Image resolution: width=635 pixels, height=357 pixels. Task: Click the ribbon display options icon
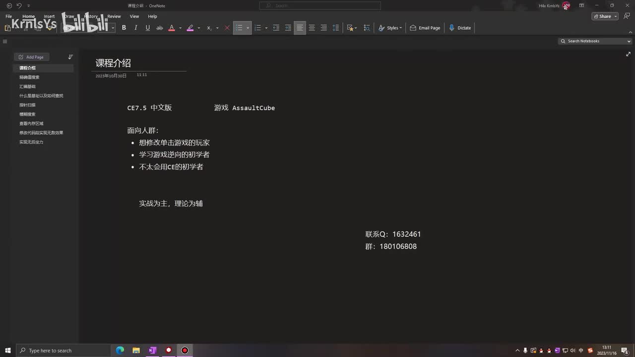click(x=581, y=5)
